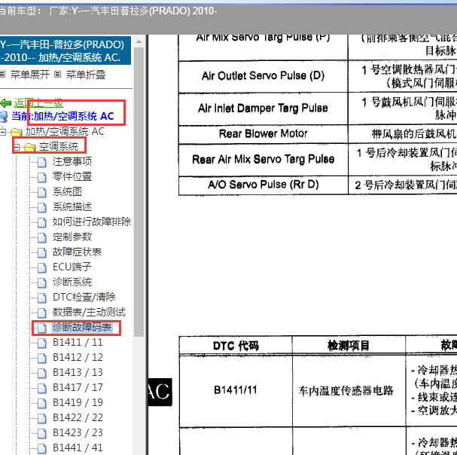This screenshot has width=457, height=455.
Task: Click page icon next to 注意事项
Action: point(42,162)
